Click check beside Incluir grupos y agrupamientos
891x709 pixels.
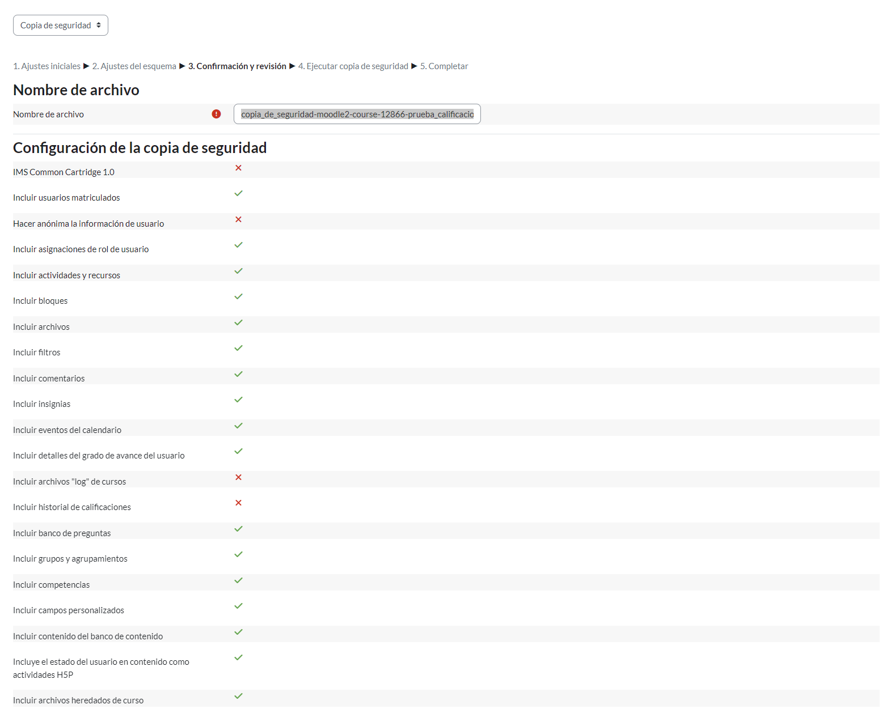click(238, 554)
